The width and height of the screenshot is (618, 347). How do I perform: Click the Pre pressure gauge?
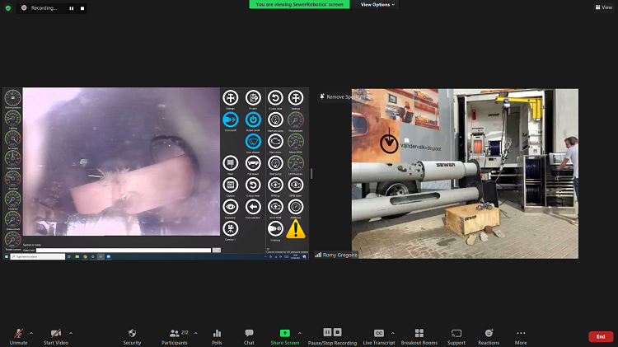[x=296, y=119]
